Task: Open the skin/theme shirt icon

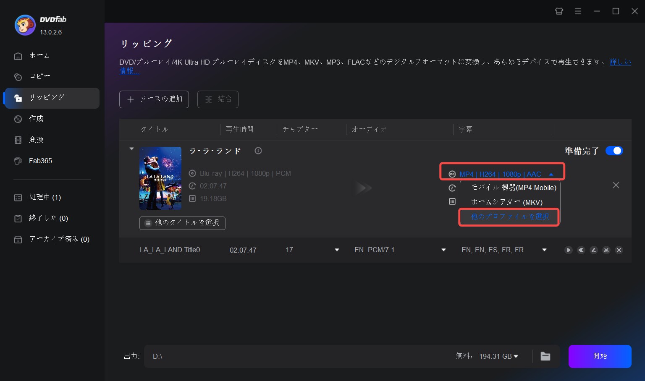Action: 559,11
